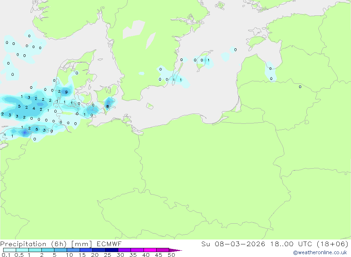Select the 25–30 mm legend color swatch
Image resolution: width=351 pixels, height=257 pixels.
[112, 250]
